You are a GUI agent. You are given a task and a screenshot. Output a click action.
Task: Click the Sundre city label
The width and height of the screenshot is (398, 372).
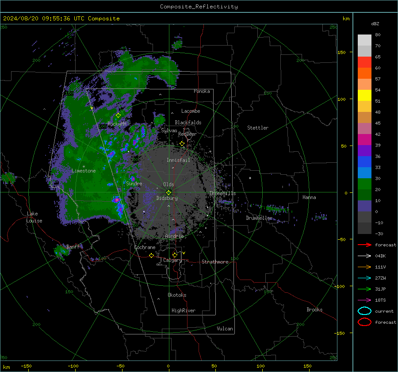point(134,184)
